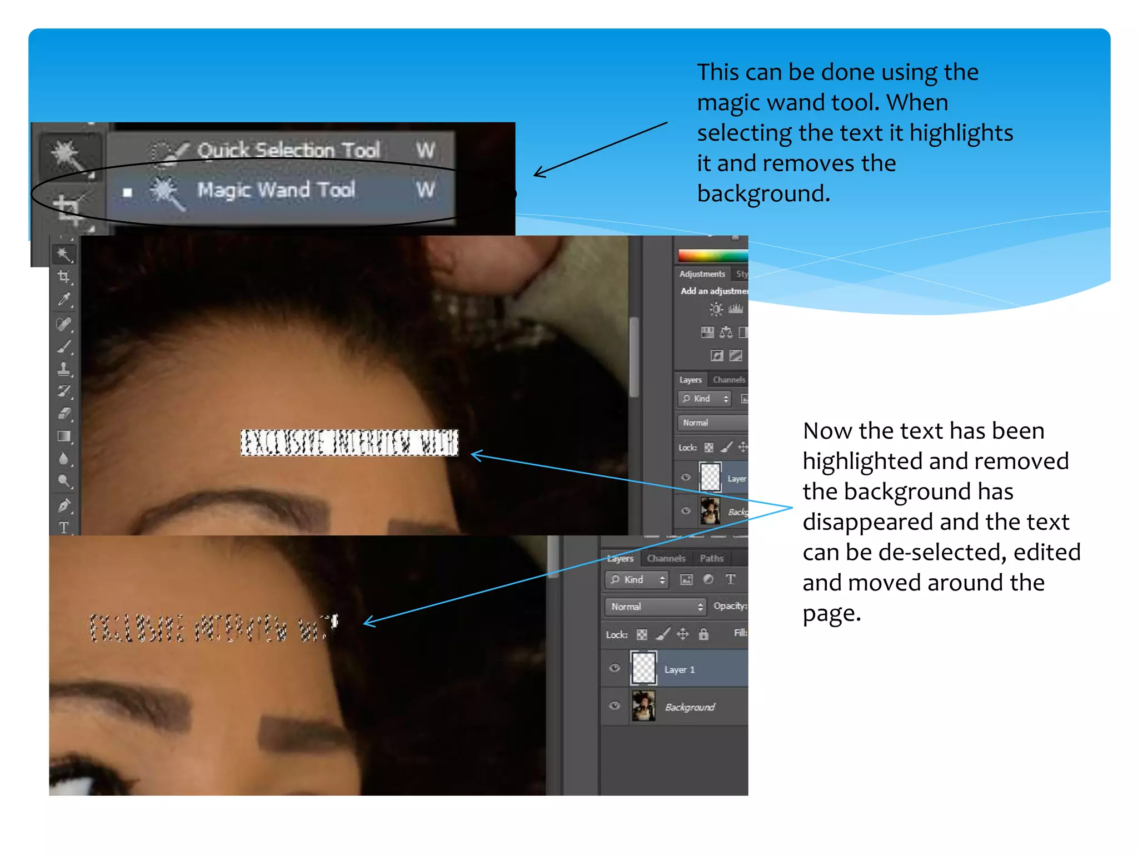Open Normal blend mode dropdown beside Opacity

click(656, 607)
